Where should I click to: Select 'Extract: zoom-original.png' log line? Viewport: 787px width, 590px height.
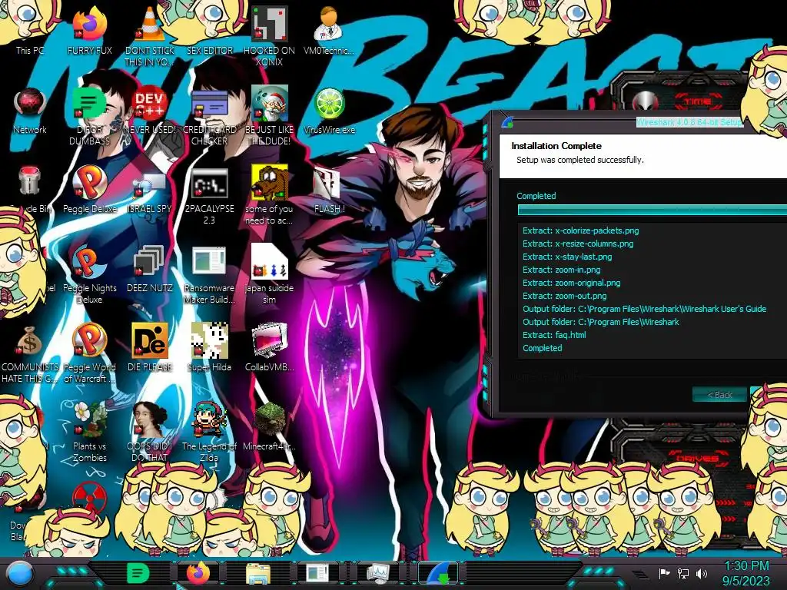tap(571, 283)
